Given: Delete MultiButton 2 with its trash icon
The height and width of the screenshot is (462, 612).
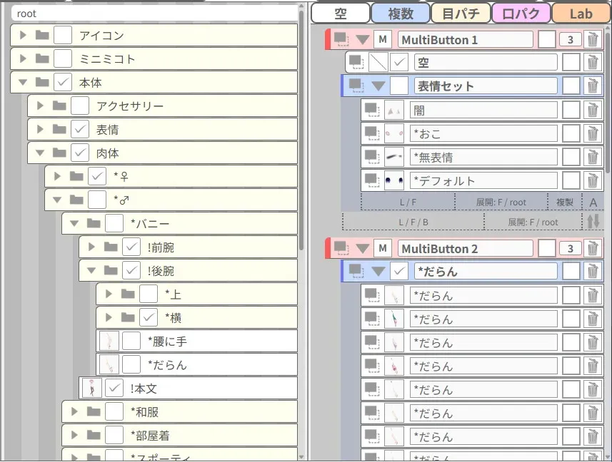Looking at the screenshot, I should (593, 249).
